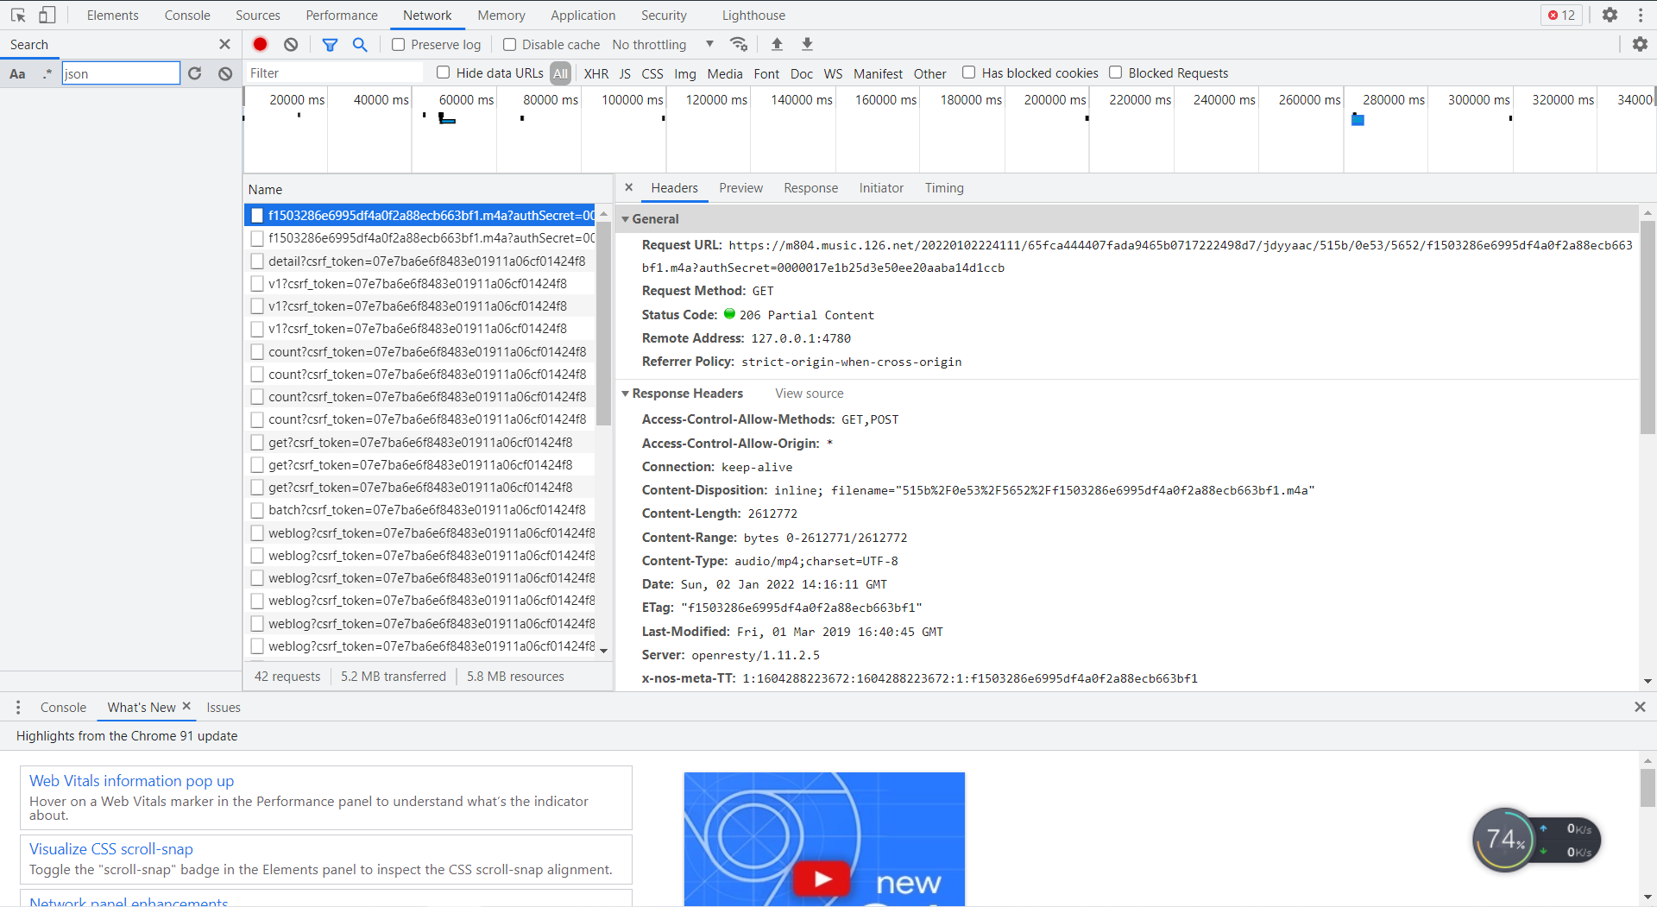The image size is (1657, 907).
Task: Open network search magnifier icon
Action: (360, 44)
